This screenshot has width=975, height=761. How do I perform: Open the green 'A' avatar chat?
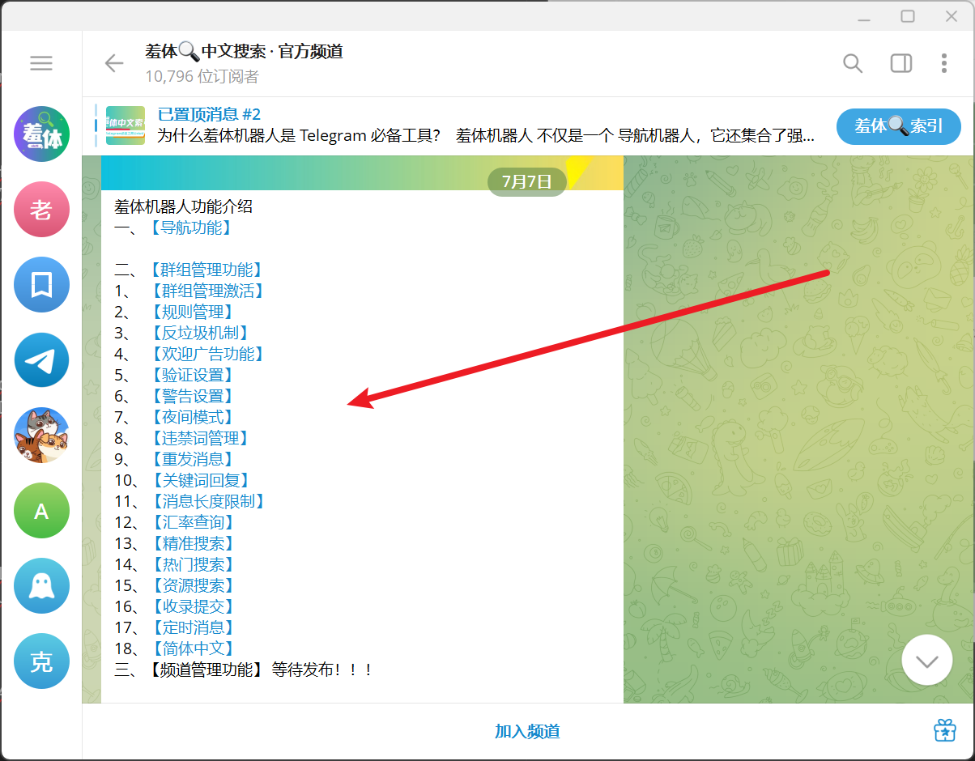[x=41, y=511]
